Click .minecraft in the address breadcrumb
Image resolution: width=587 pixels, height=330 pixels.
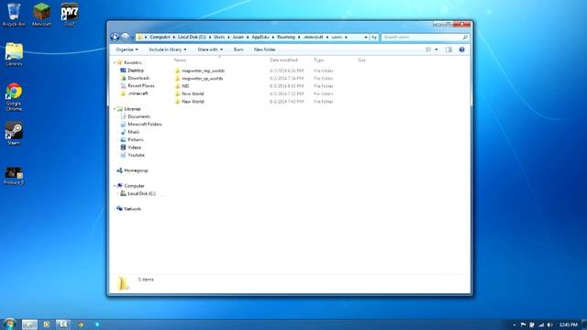(314, 37)
